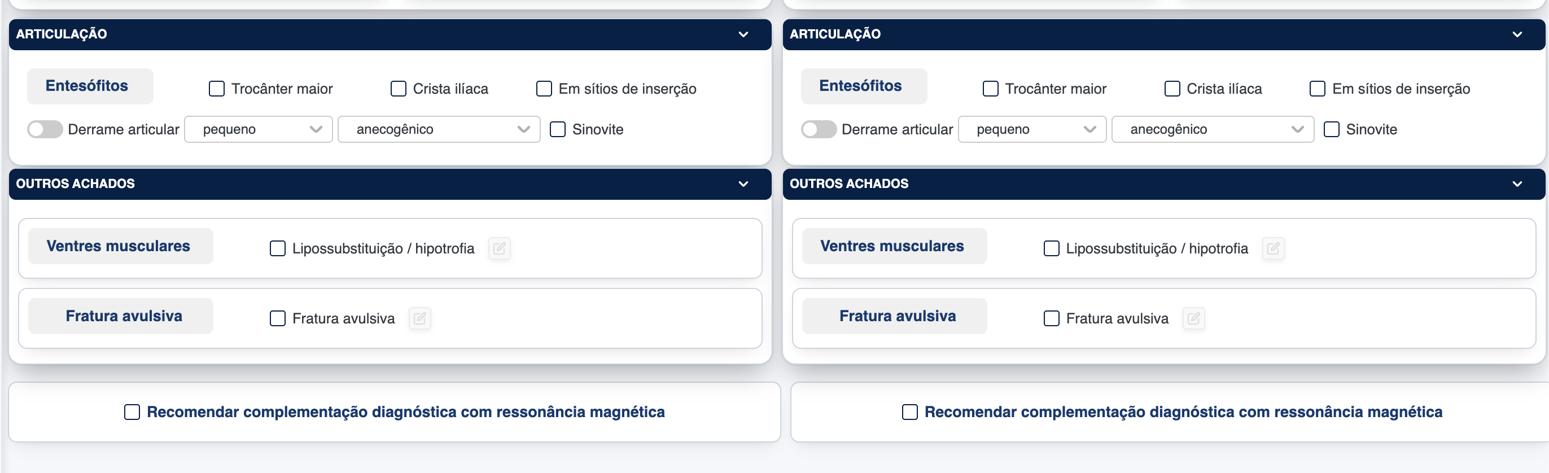Check right Crista ilíaca checkbox
Screen dimensions: 1549x473
(x=1172, y=89)
